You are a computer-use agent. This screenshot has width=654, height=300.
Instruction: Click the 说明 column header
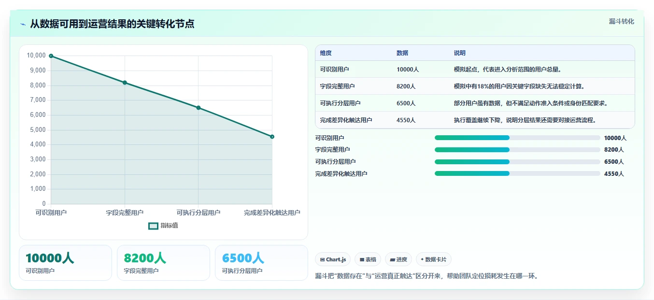tap(460, 53)
